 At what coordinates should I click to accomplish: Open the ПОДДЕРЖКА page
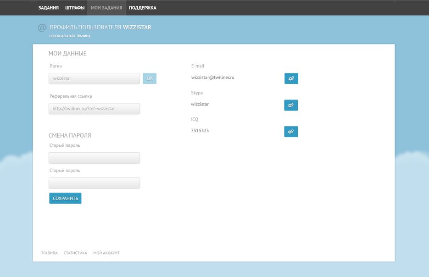coord(142,8)
